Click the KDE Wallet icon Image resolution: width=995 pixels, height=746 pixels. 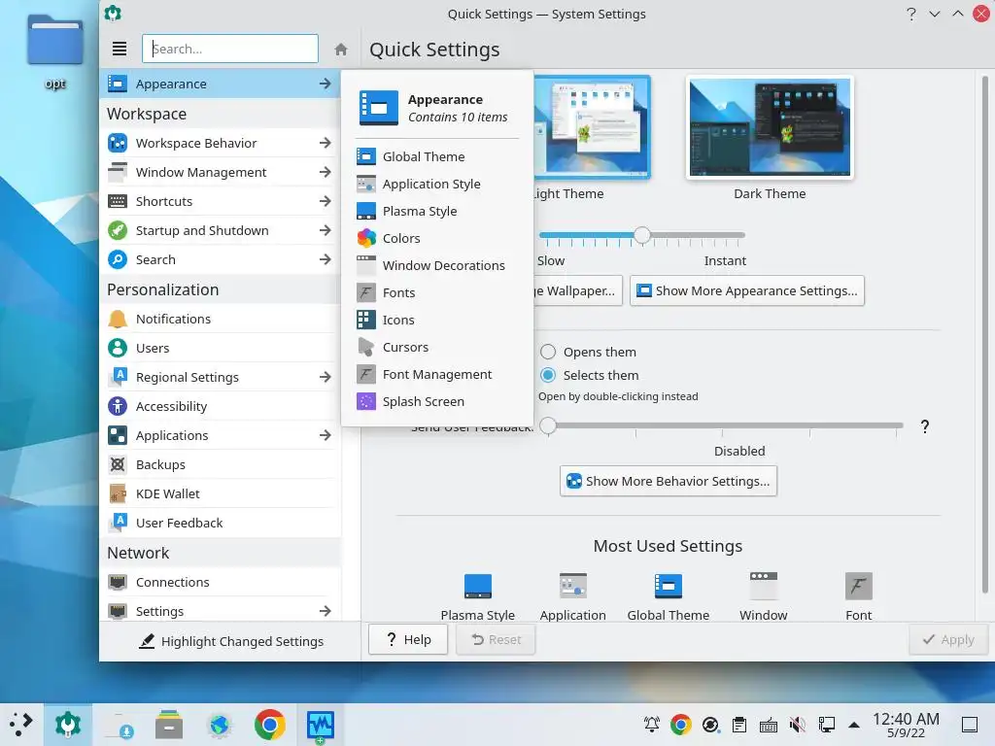[118, 494]
